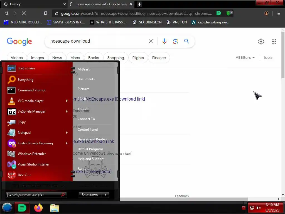
Task: Expand VLC media player submenu arrow
Action: point(67,101)
